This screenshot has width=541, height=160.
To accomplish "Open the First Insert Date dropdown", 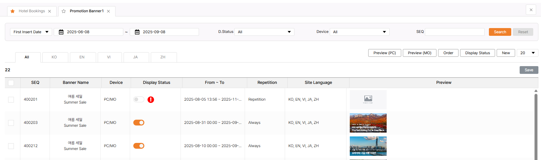I will 31,32.
